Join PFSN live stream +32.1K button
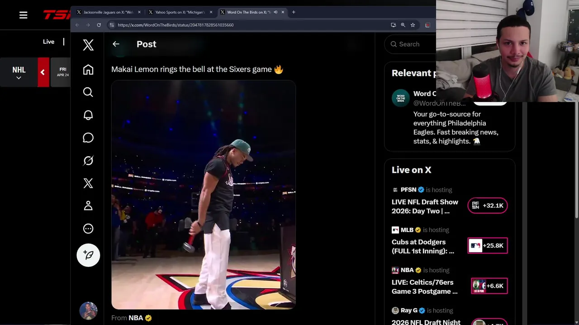This screenshot has height=325, width=579. [488, 205]
